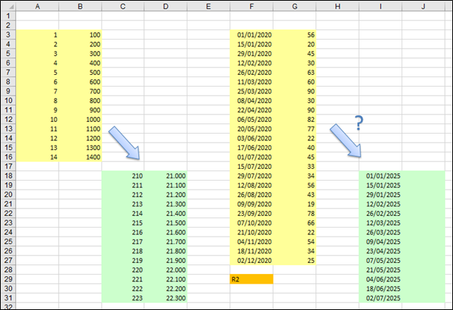The image size is (453, 310).
Task: Click date cell 01/07/2020
Action: click(x=252, y=157)
